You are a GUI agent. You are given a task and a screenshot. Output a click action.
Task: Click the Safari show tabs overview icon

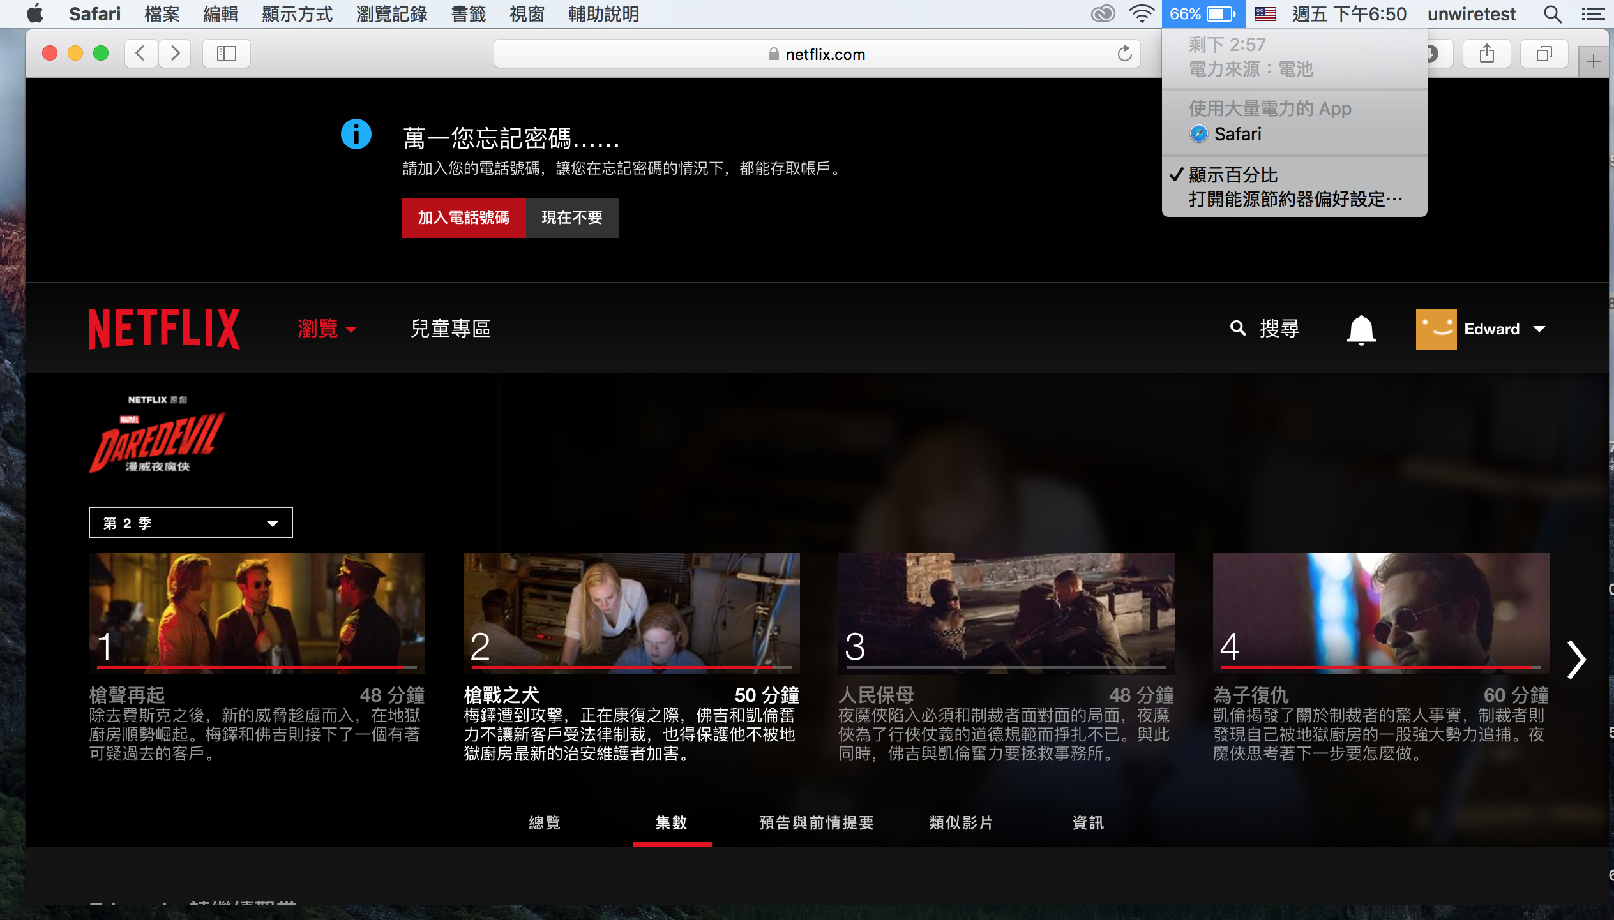tap(1544, 54)
